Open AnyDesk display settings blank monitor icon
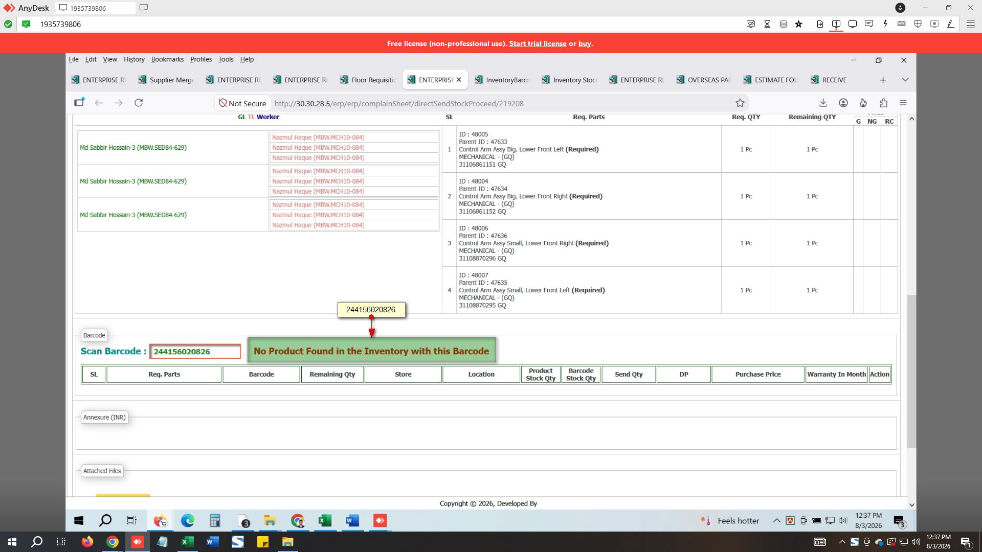Image resolution: width=982 pixels, height=552 pixels. point(853,24)
